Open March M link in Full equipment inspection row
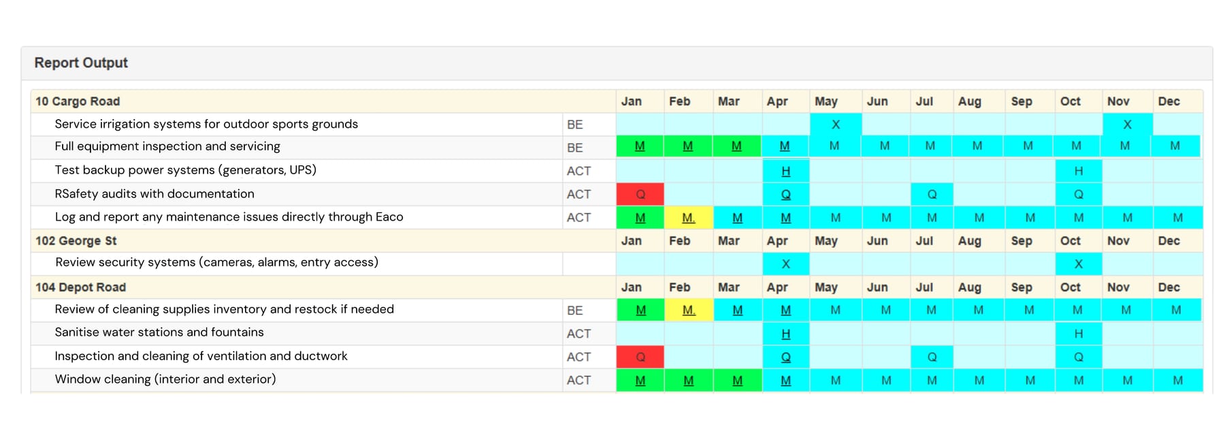The width and height of the screenshot is (1225, 445). pyautogui.click(x=736, y=146)
